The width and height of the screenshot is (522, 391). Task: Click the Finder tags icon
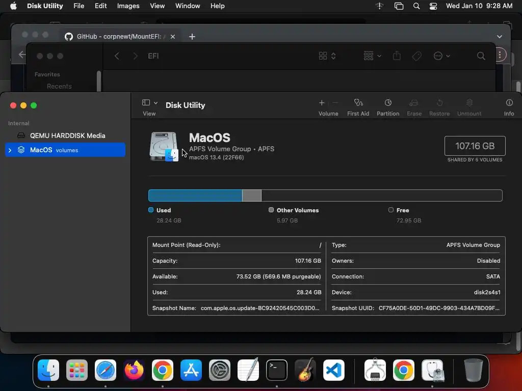pos(416,56)
